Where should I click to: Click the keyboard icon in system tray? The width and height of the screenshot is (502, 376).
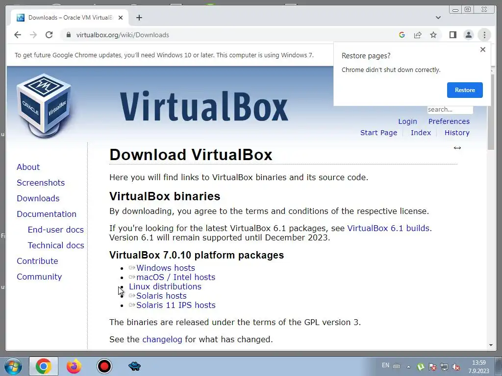coord(396,366)
